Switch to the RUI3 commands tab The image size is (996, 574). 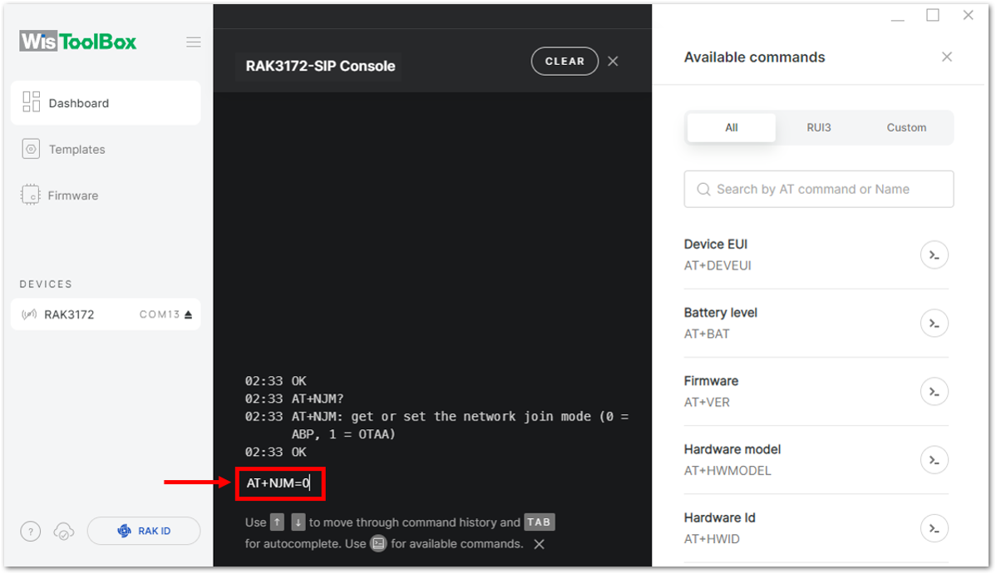coord(819,128)
